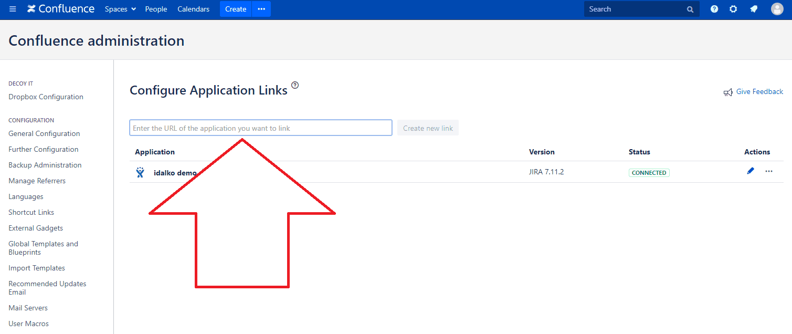Click the announcements megaphone icon in top bar
This screenshot has width=792, height=334.
[753, 8]
